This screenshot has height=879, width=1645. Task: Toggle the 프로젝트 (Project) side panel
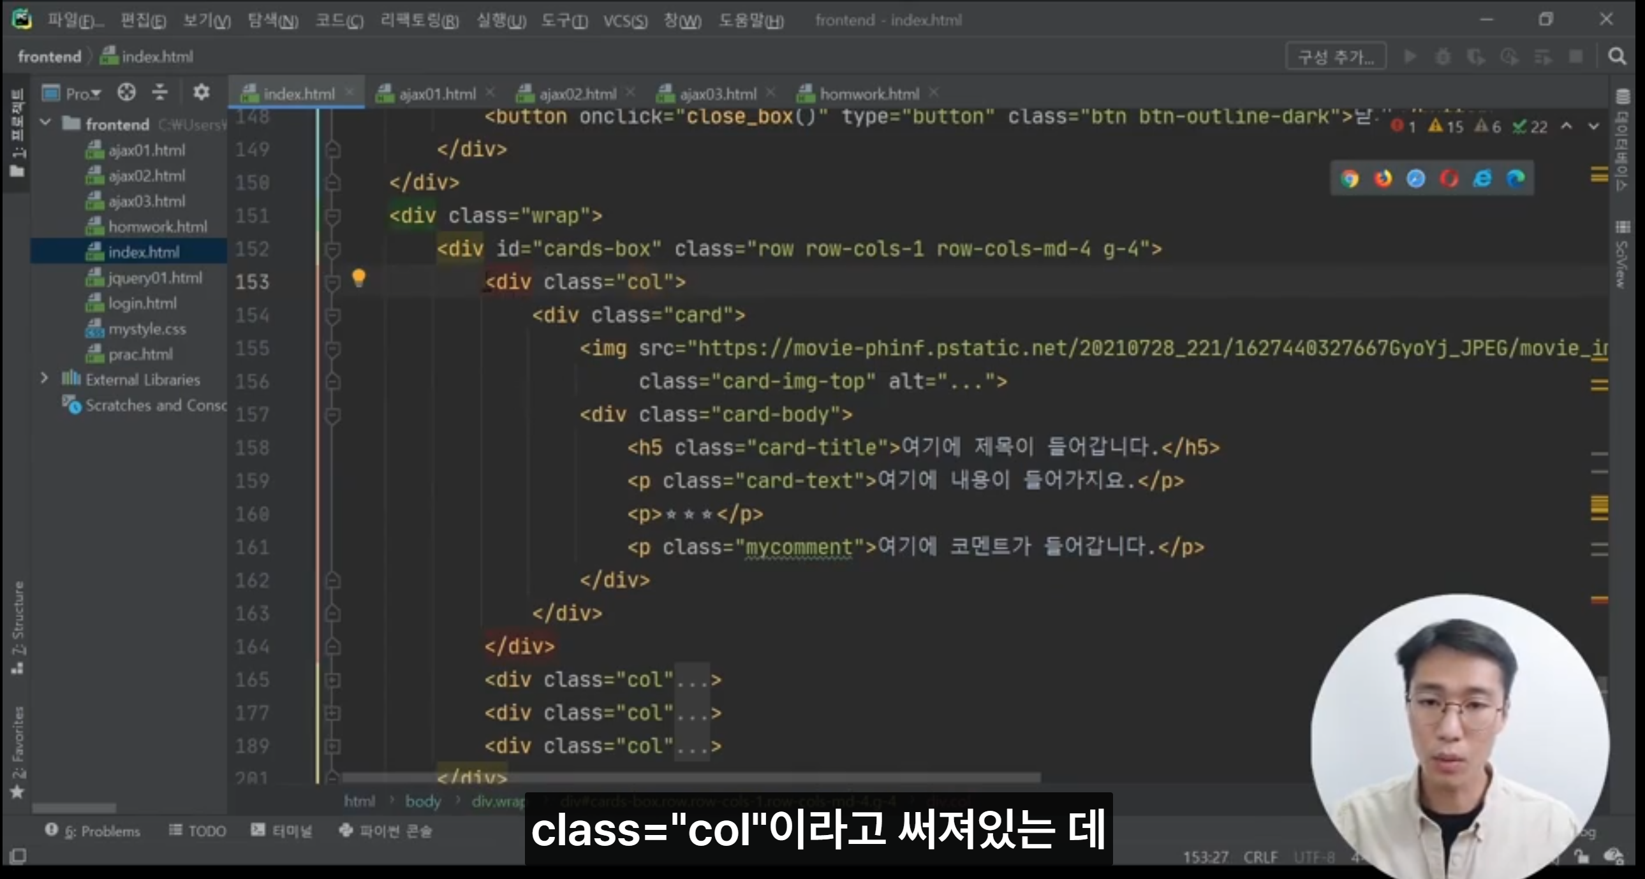[18, 133]
